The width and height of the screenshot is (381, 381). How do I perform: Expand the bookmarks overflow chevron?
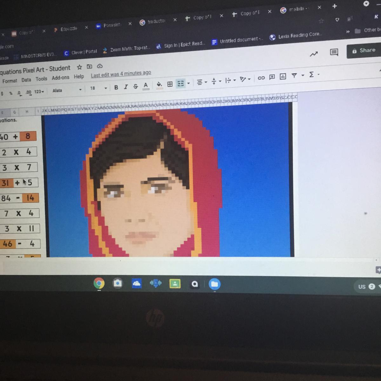(348, 32)
